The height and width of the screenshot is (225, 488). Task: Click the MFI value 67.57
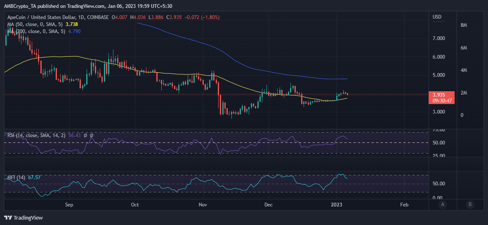click(x=35, y=178)
